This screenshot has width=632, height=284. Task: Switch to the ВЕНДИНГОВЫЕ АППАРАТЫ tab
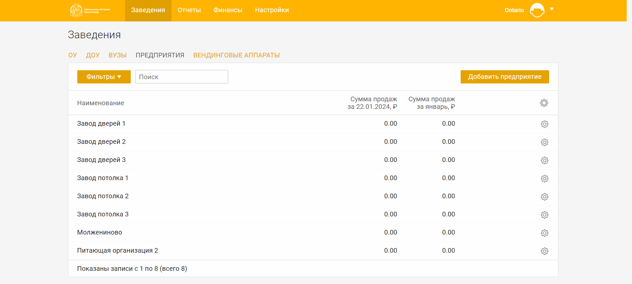(236, 55)
